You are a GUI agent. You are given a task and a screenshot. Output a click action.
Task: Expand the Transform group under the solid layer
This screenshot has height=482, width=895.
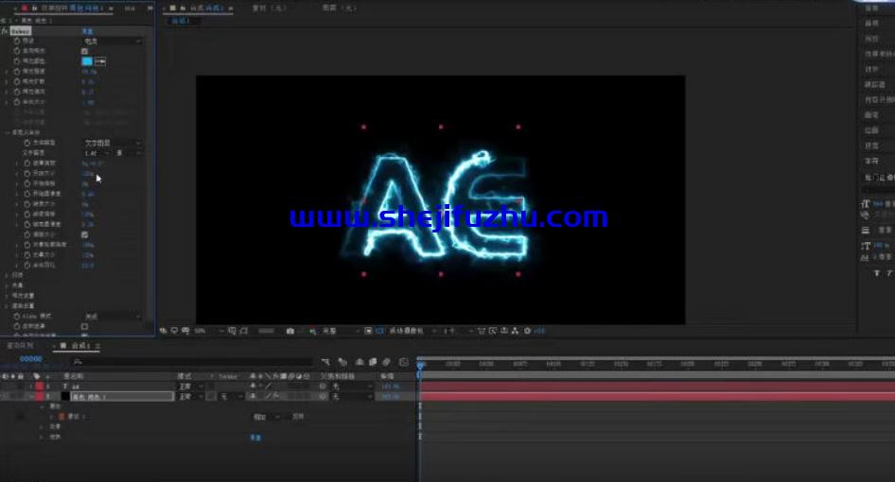42,438
